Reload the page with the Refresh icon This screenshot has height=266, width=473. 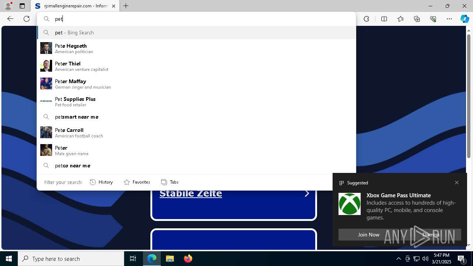tap(27, 19)
